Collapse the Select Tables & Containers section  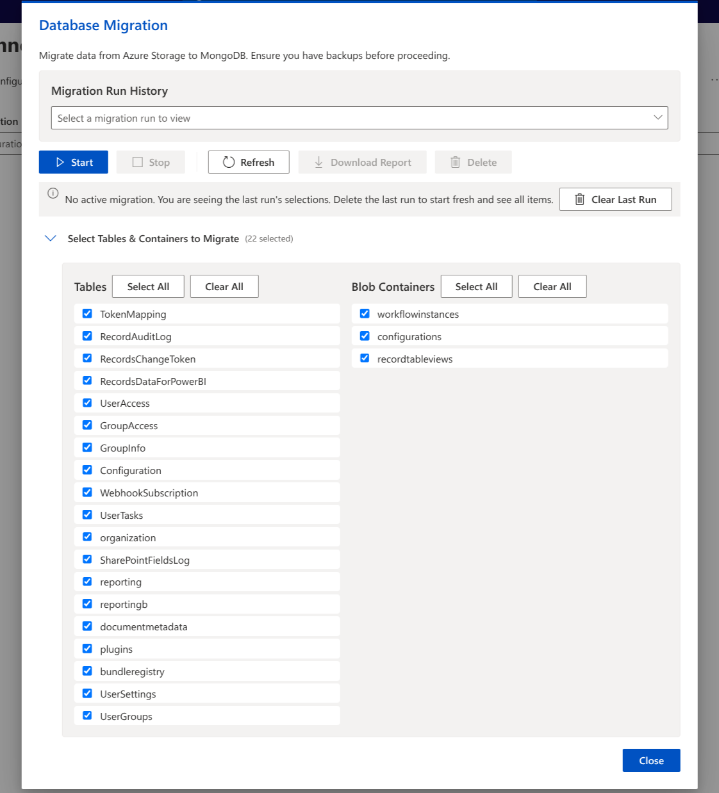coord(51,238)
